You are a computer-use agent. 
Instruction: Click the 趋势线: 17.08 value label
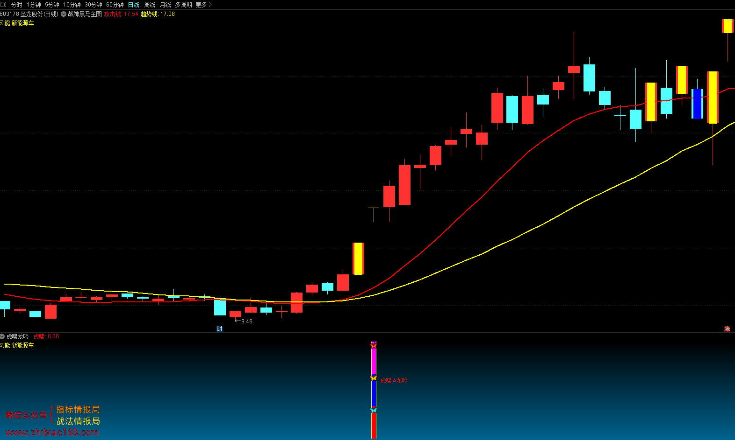[x=158, y=14]
